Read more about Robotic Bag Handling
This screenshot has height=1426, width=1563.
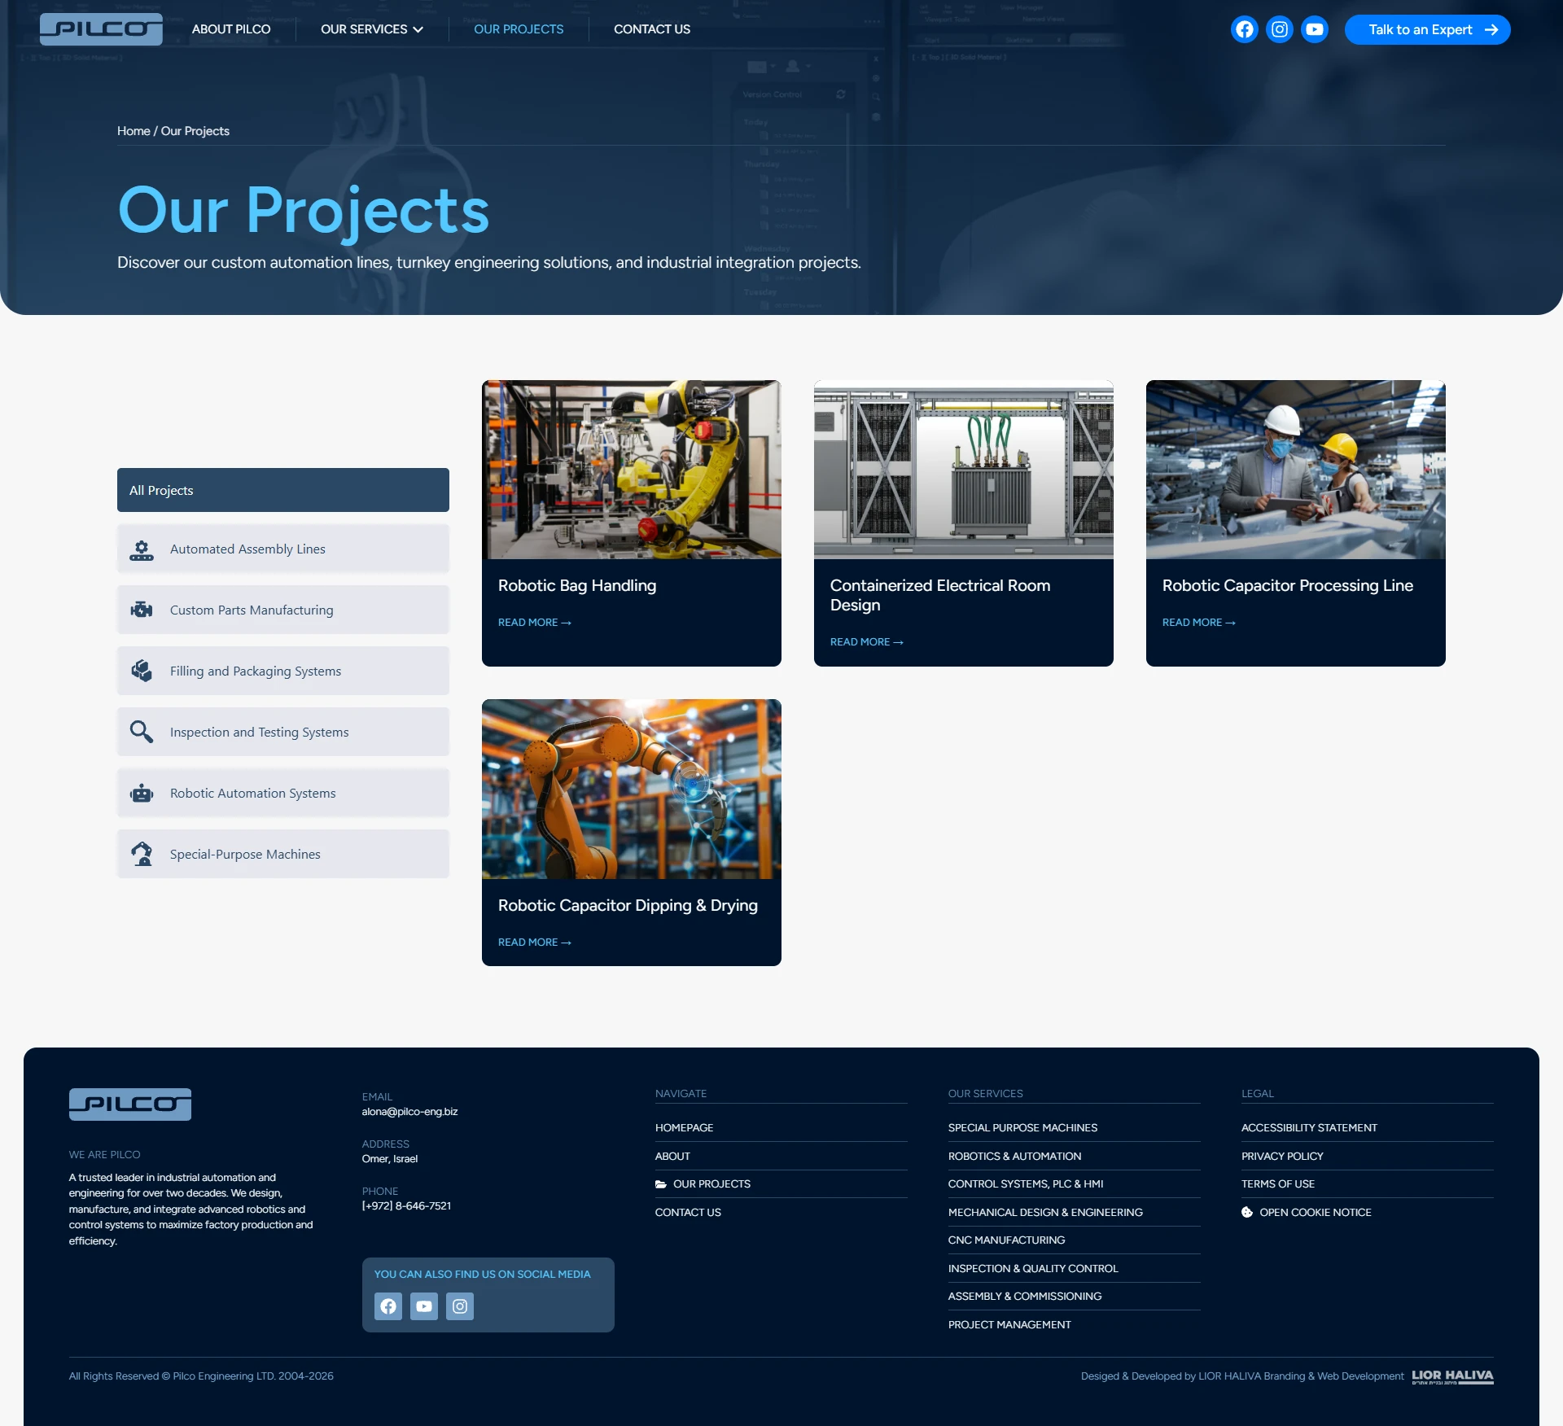535,623
